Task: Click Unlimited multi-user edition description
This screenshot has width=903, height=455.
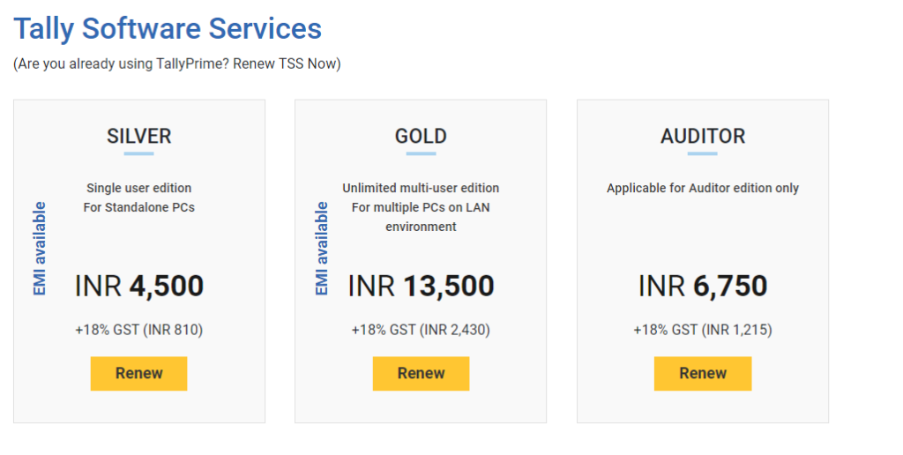Action: pyautogui.click(x=421, y=188)
